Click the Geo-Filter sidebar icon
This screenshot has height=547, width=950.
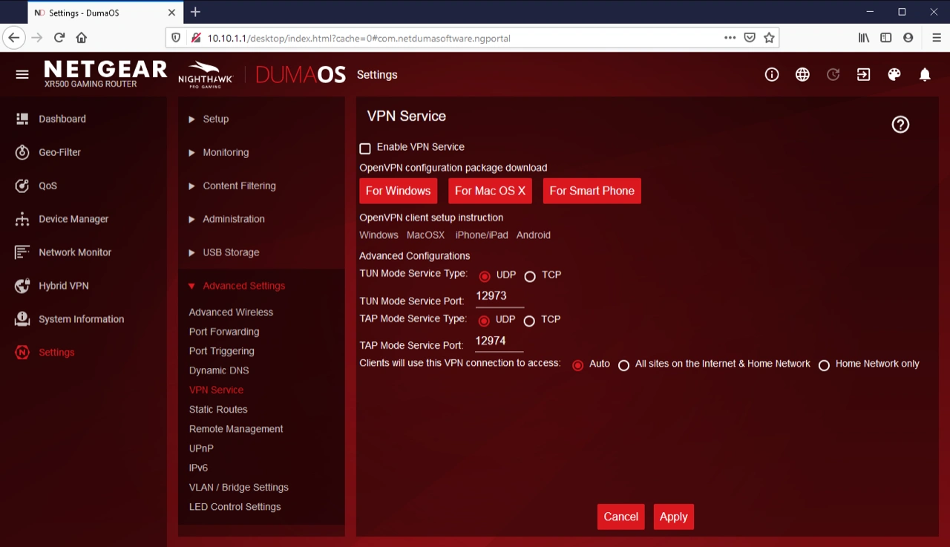(22, 152)
